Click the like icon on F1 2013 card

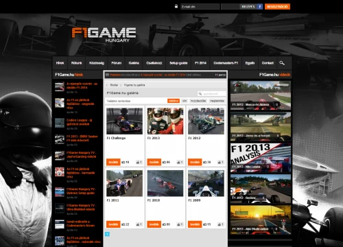point(178,162)
